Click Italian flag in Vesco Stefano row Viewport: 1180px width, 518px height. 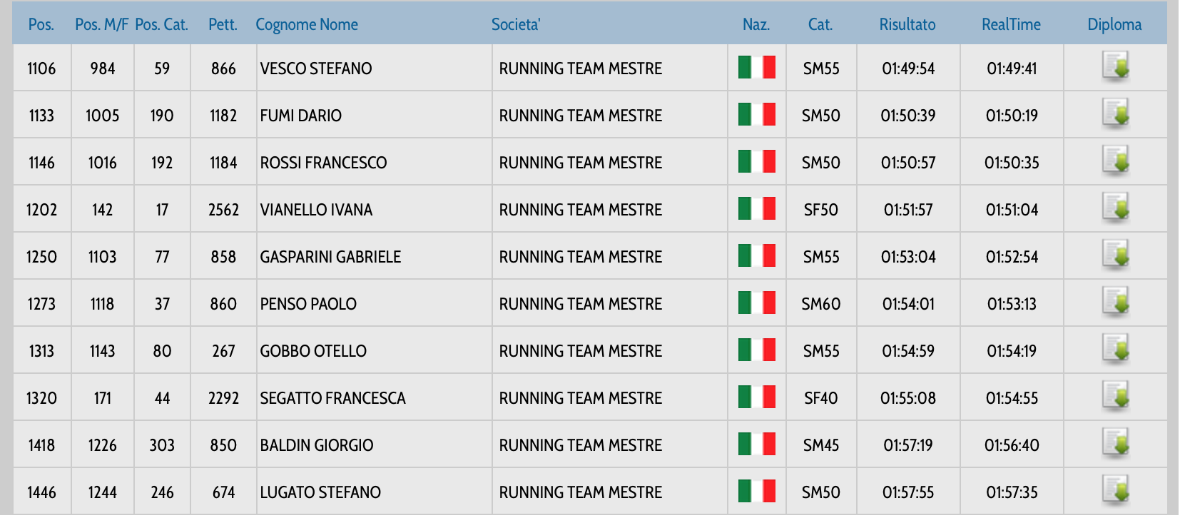point(756,68)
